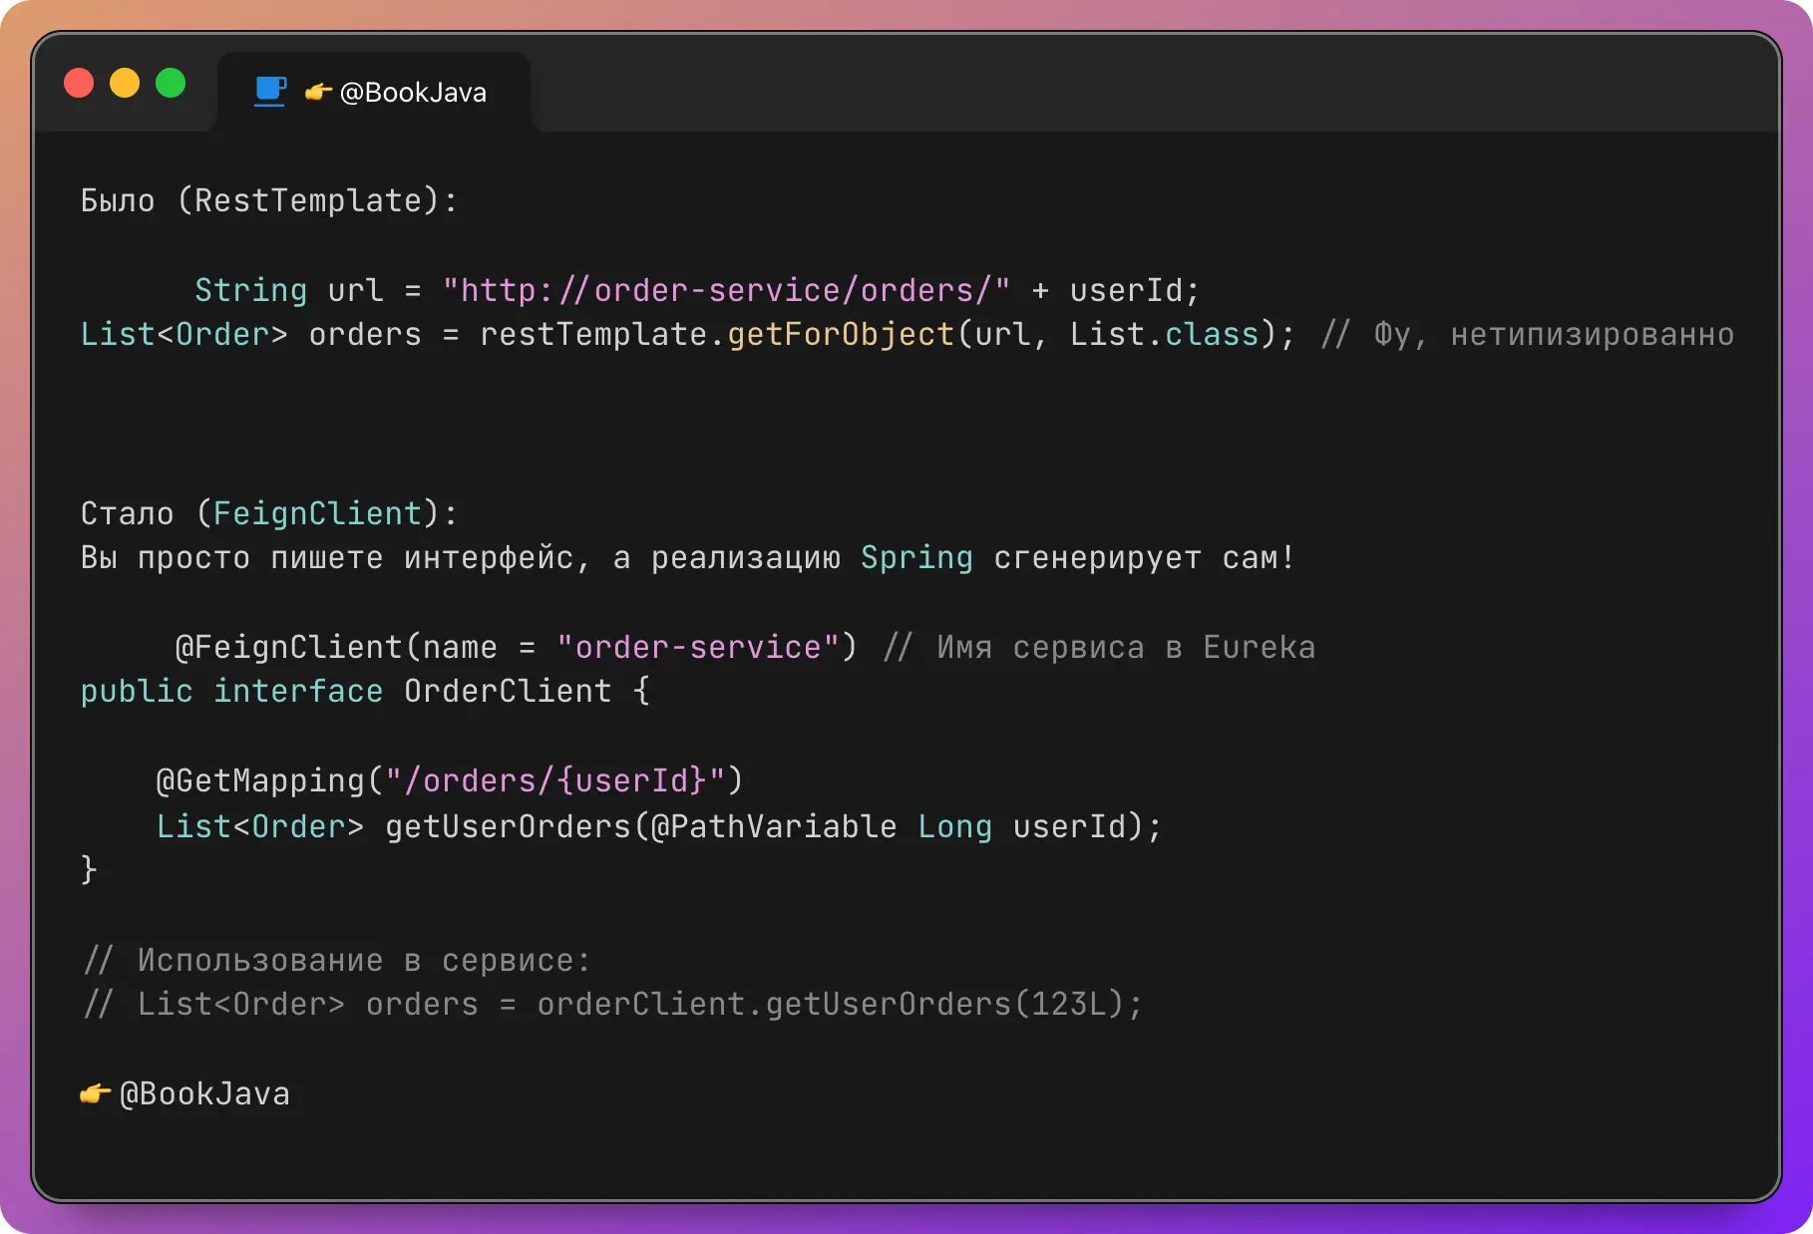1813x1234 pixels.
Task: Click the "order-service" string value
Action: [x=698, y=647]
